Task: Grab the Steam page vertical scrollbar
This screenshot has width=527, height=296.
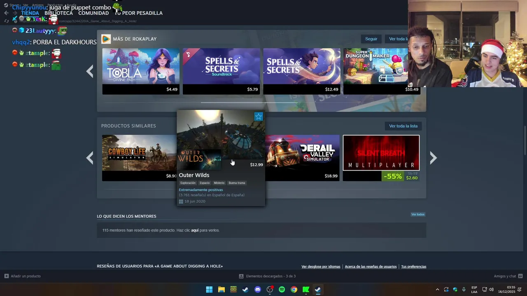Action: coord(525,140)
